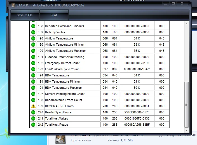Click the S.M.A.R.T. window title bar icon
The width and height of the screenshot is (197, 145).
pos(13,5)
